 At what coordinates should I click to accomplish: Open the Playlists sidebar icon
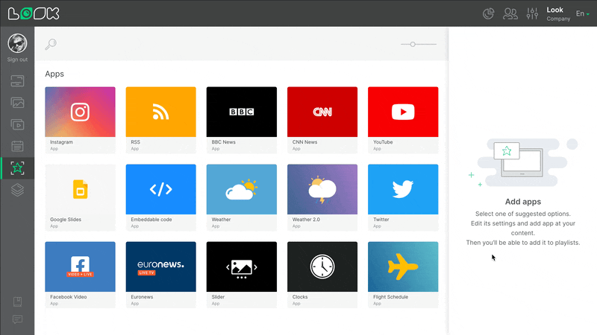pyautogui.click(x=17, y=124)
